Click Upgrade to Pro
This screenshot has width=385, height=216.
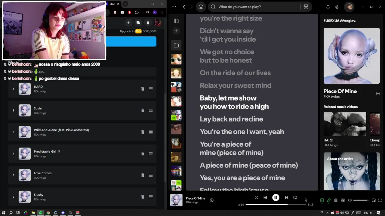(131, 31)
